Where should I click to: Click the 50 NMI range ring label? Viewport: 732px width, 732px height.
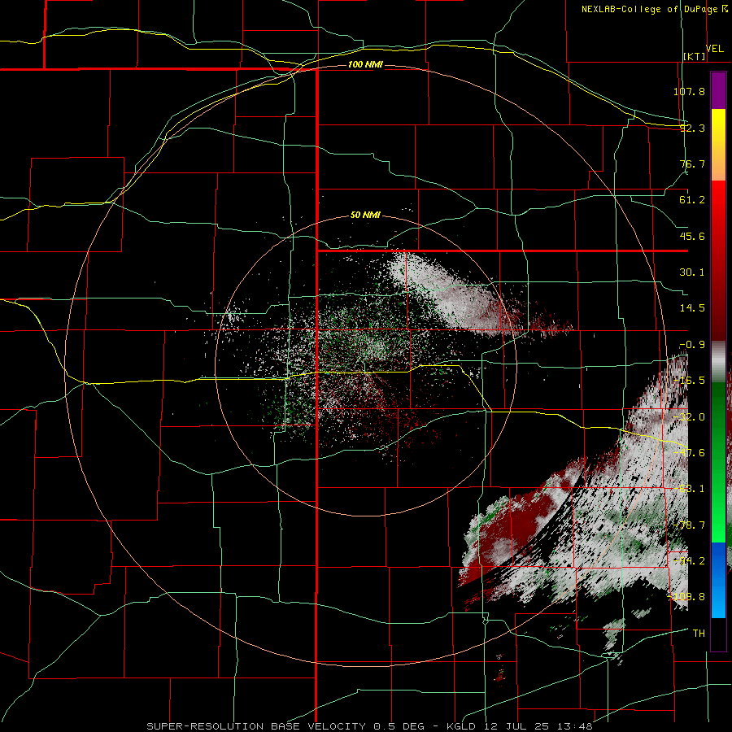point(365,216)
